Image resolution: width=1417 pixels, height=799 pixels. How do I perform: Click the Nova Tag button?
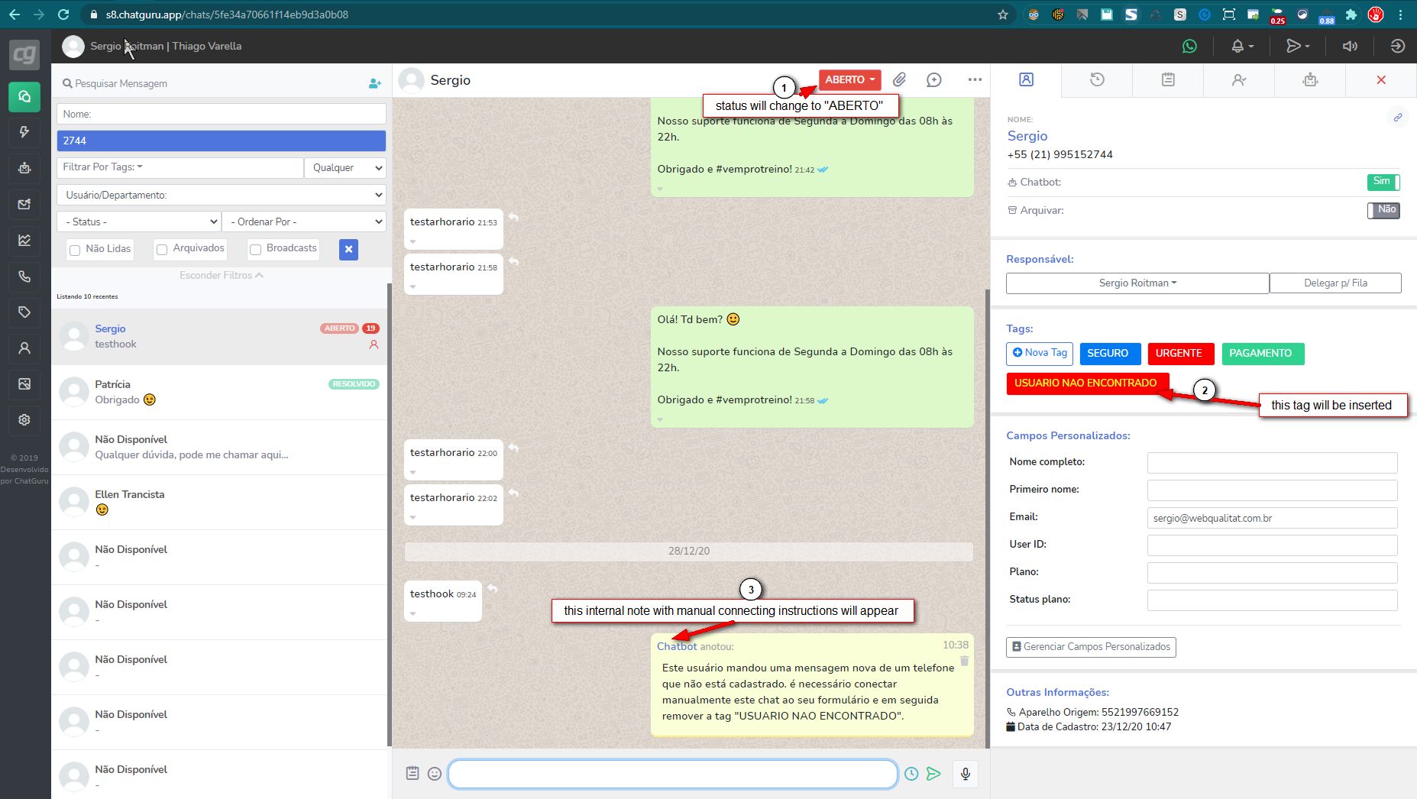tap(1040, 353)
